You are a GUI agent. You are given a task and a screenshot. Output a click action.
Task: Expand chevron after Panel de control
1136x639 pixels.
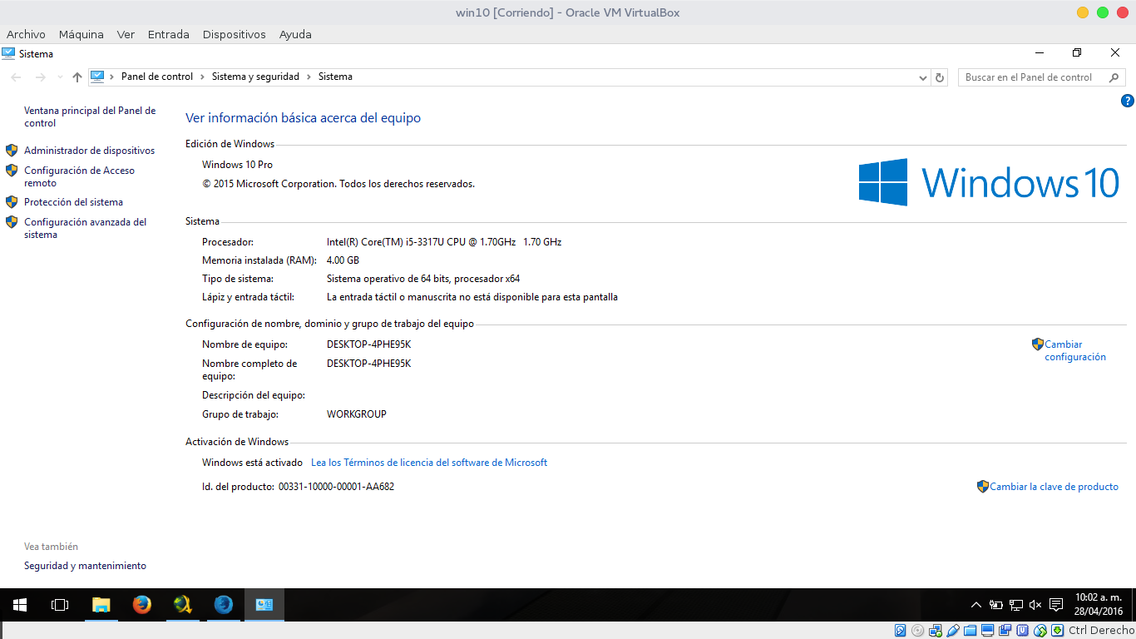tap(203, 77)
